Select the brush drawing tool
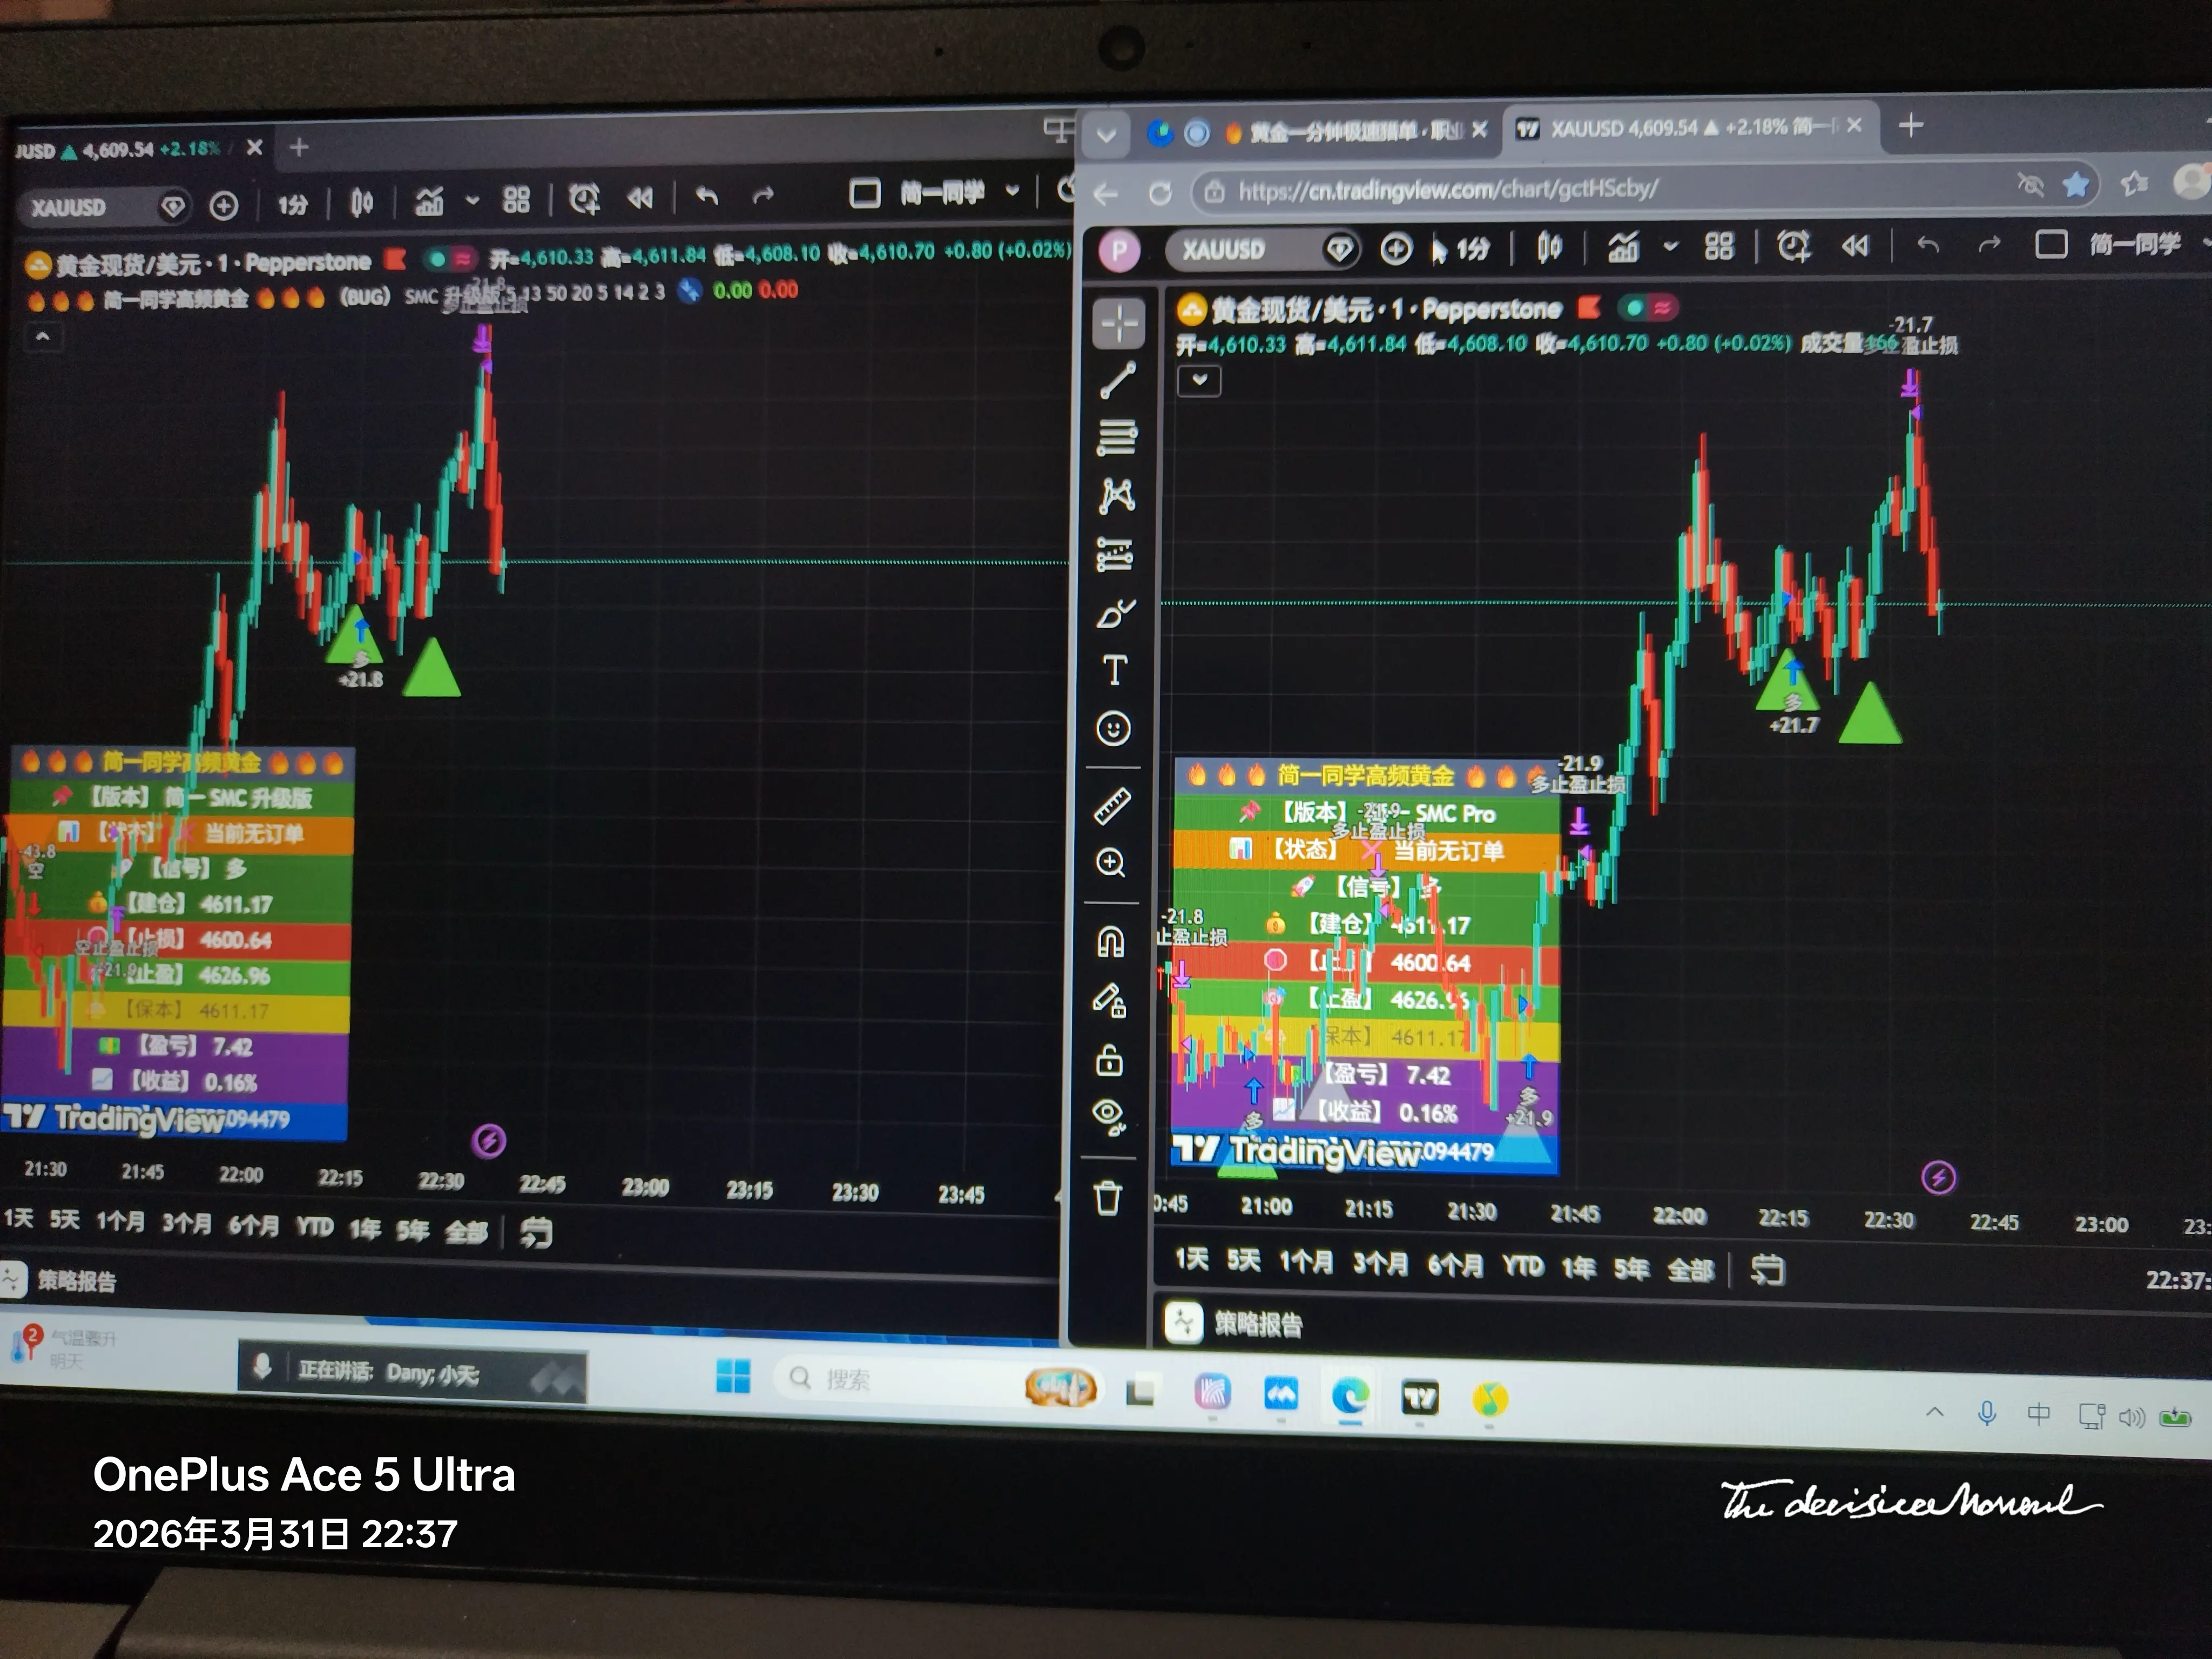Image resolution: width=2212 pixels, height=1659 pixels. point(1116,612)
